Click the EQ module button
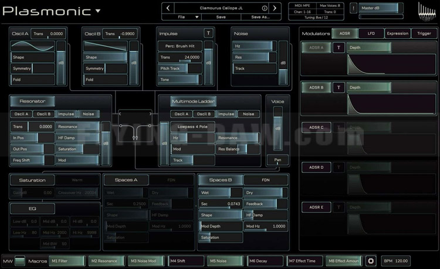This screenshot has width=440, height=269. (x=32, y=209)
